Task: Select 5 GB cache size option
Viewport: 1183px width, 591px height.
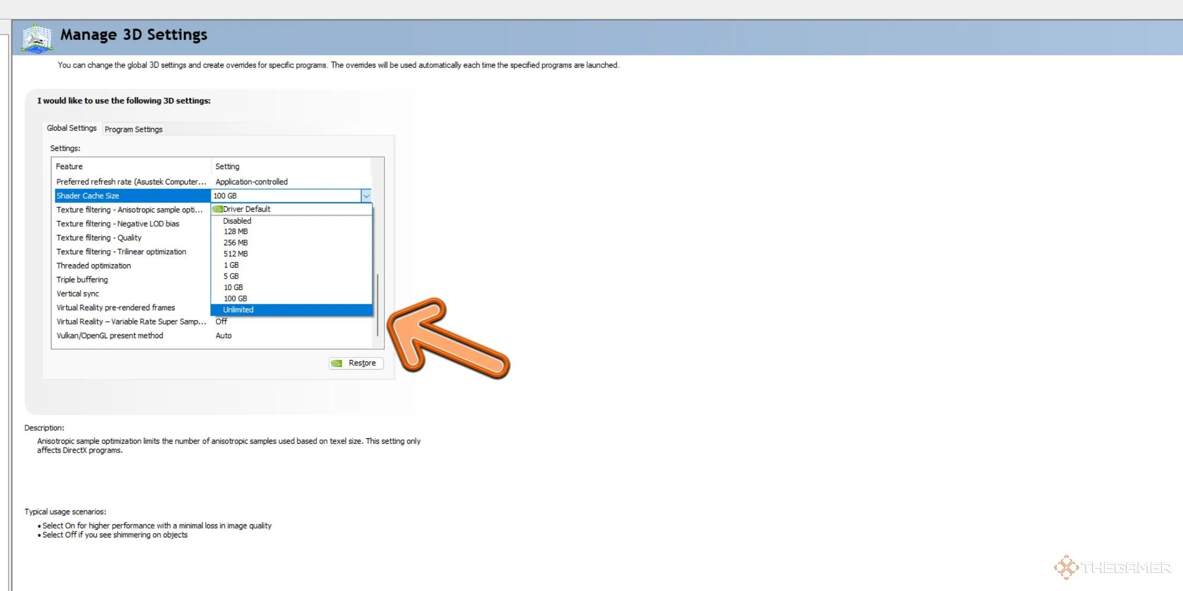Action: [x=291, y=276]
